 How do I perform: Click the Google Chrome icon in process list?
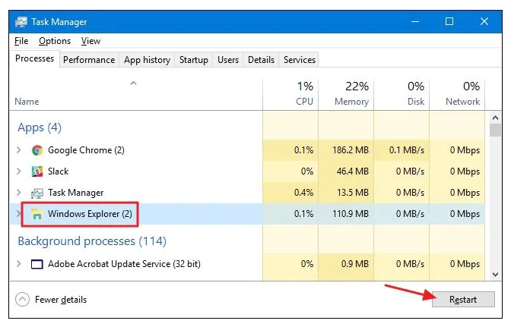[x=37, y=150]
